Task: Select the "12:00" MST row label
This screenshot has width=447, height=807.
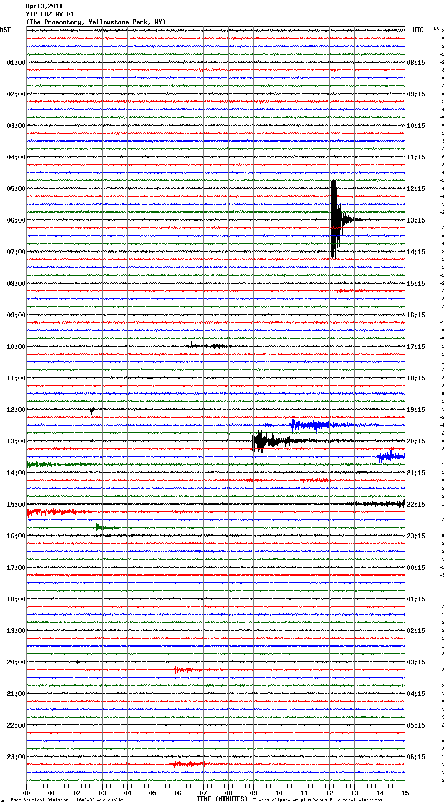Action: tap(16, 410)
